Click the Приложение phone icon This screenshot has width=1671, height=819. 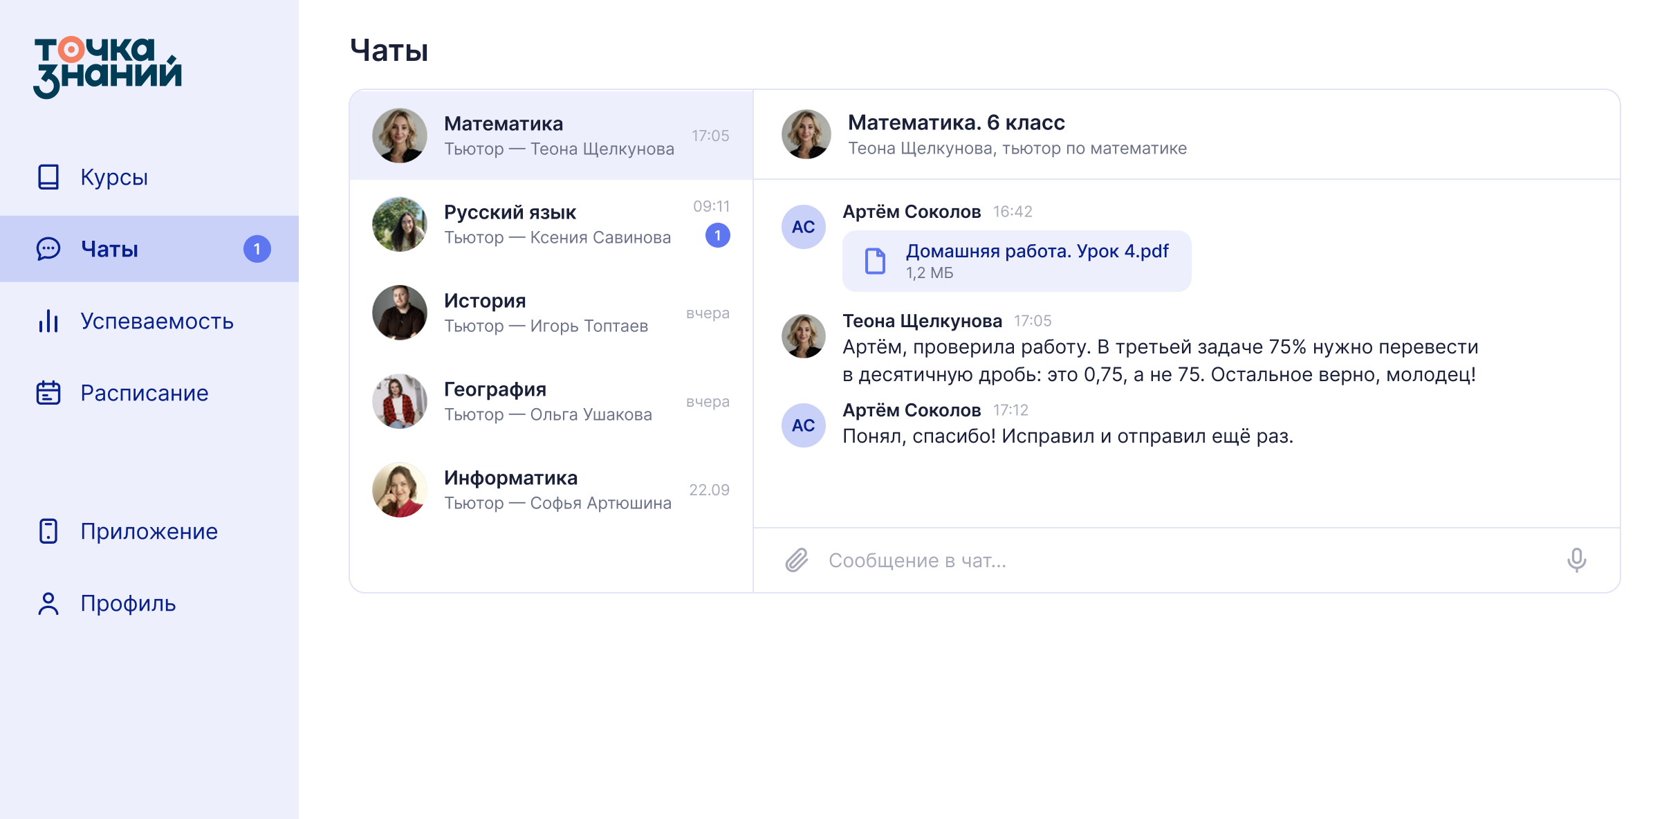pyautogui.click(x=48, y=531)
